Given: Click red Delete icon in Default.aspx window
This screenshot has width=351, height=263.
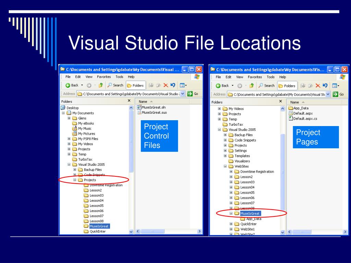Looking at the screenshot, I should [x=318, y=86].
